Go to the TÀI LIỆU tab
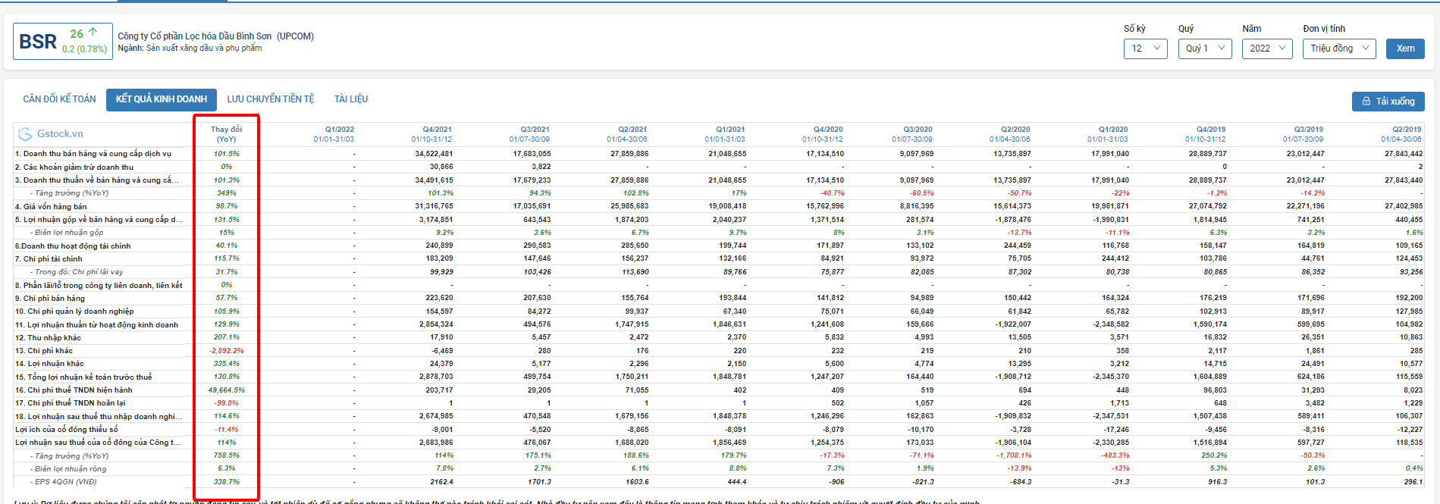 click(351, 99)
